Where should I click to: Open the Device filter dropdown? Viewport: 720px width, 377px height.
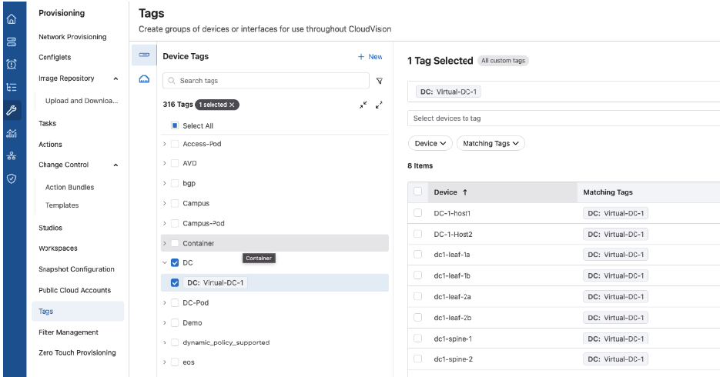430,144
